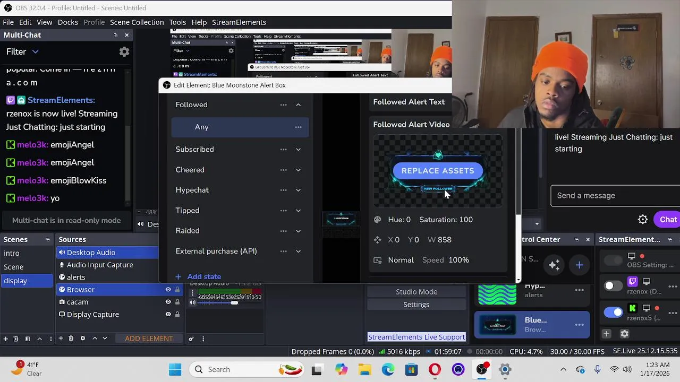Hide the cacam source
The height and width of the screenshot is (382, 680).
[168, 302]
